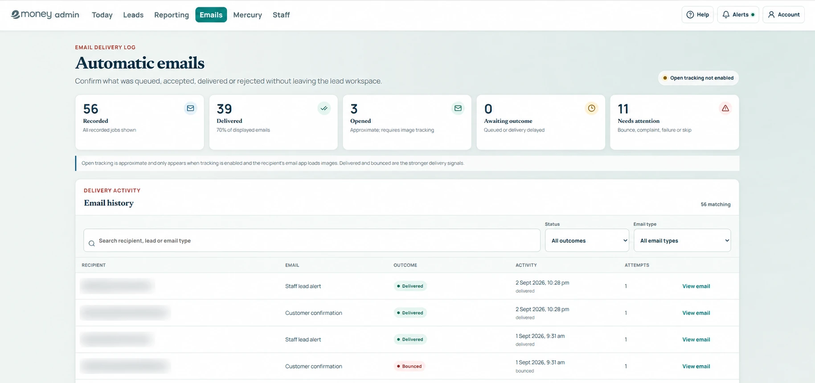Click the envelope icon on Opened card
The height and width of the screenshot is (383, 815).
pos(458,108)
